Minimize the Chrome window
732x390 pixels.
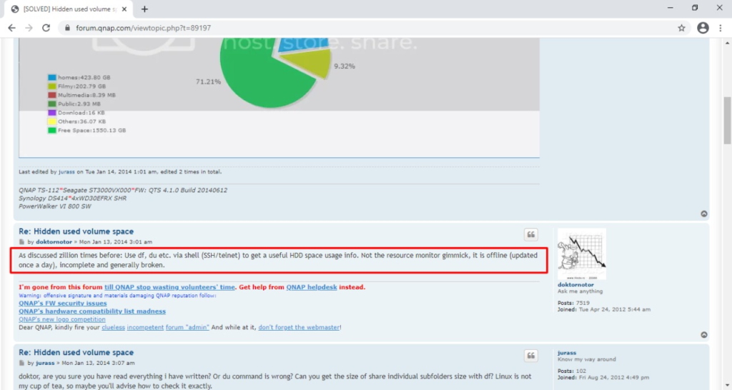point(671,8)
